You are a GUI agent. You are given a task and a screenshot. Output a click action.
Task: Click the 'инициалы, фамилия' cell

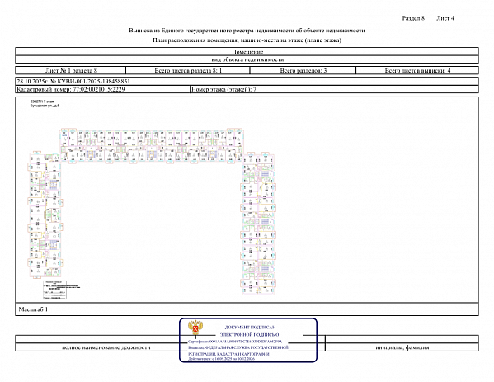(x=402, y=347)
